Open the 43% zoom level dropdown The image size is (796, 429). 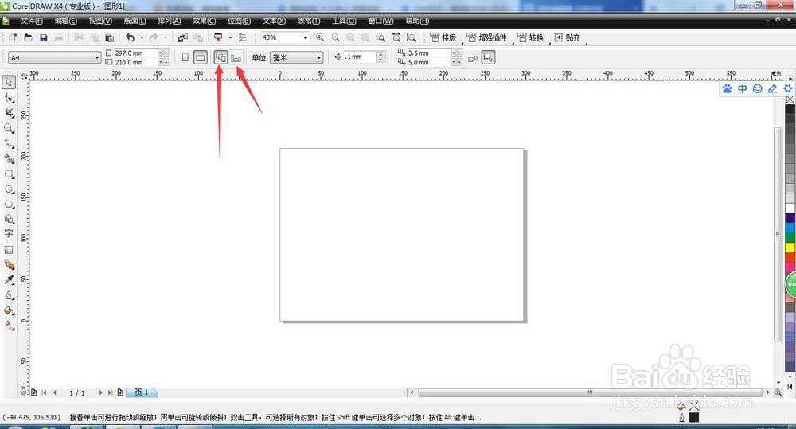pos(305,37)
